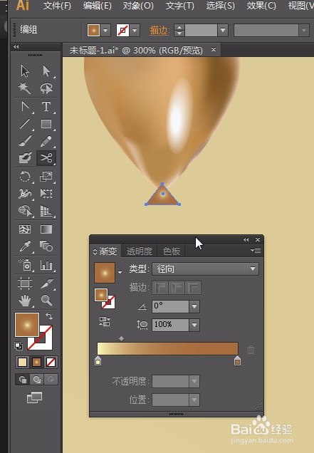This screenshot has height=453, width=314.
Task: Open the 选择(S) menu
Action: [221, 6]
